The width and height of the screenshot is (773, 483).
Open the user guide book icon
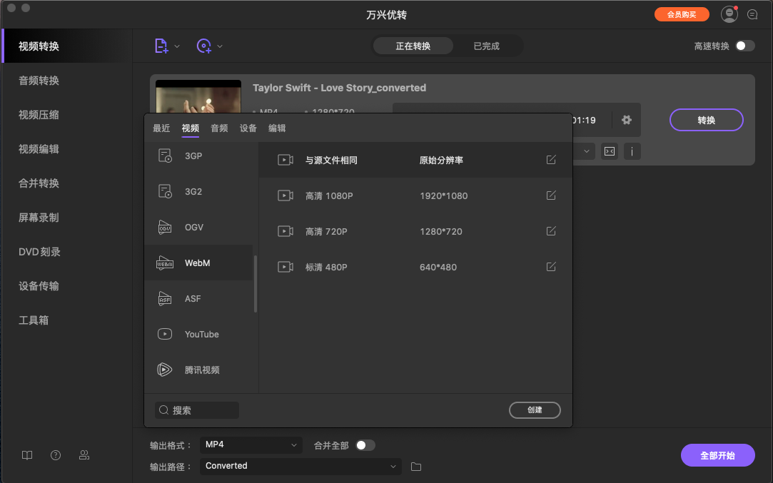coord(26,455)
